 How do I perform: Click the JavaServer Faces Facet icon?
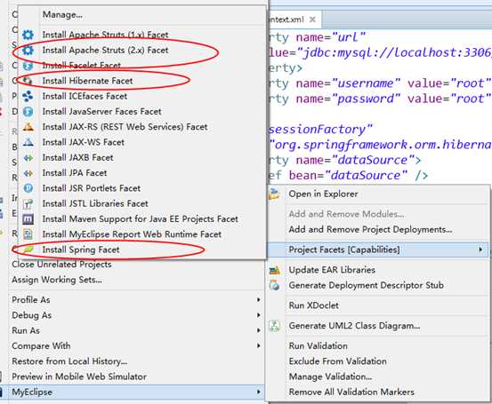(28, 111)
